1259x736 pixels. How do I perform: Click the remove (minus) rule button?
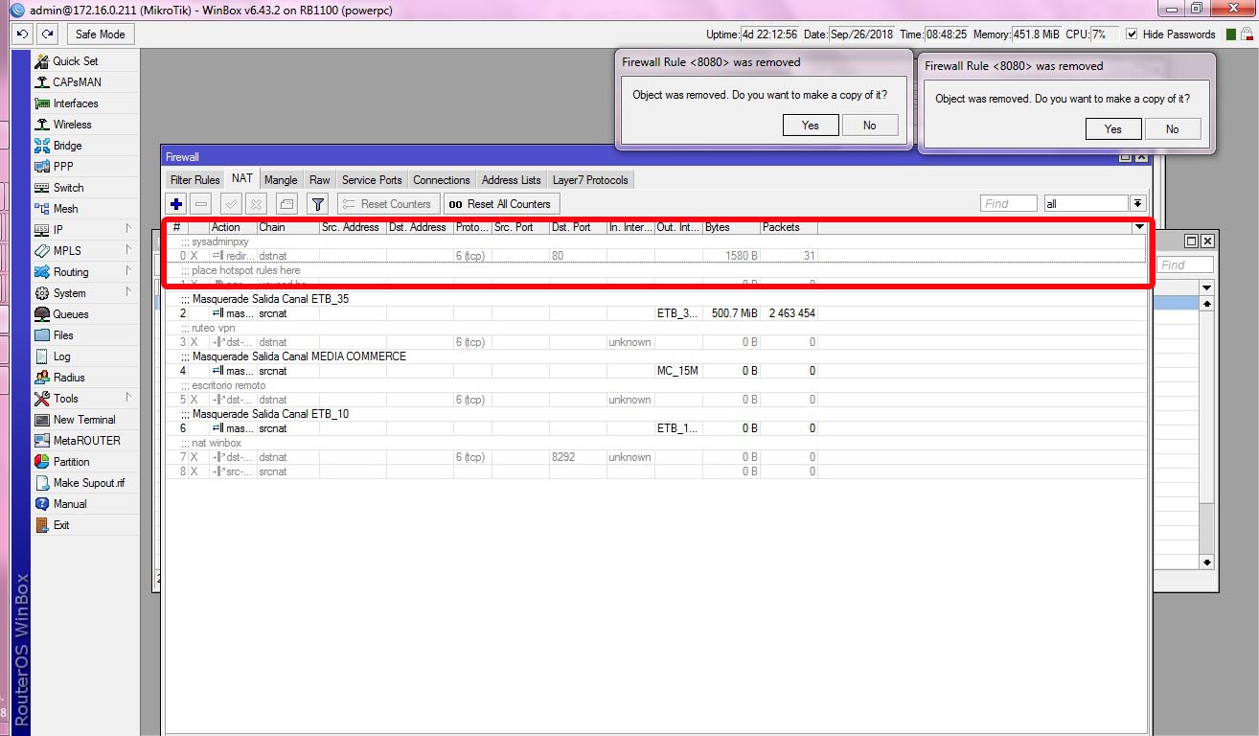[201, 204]
